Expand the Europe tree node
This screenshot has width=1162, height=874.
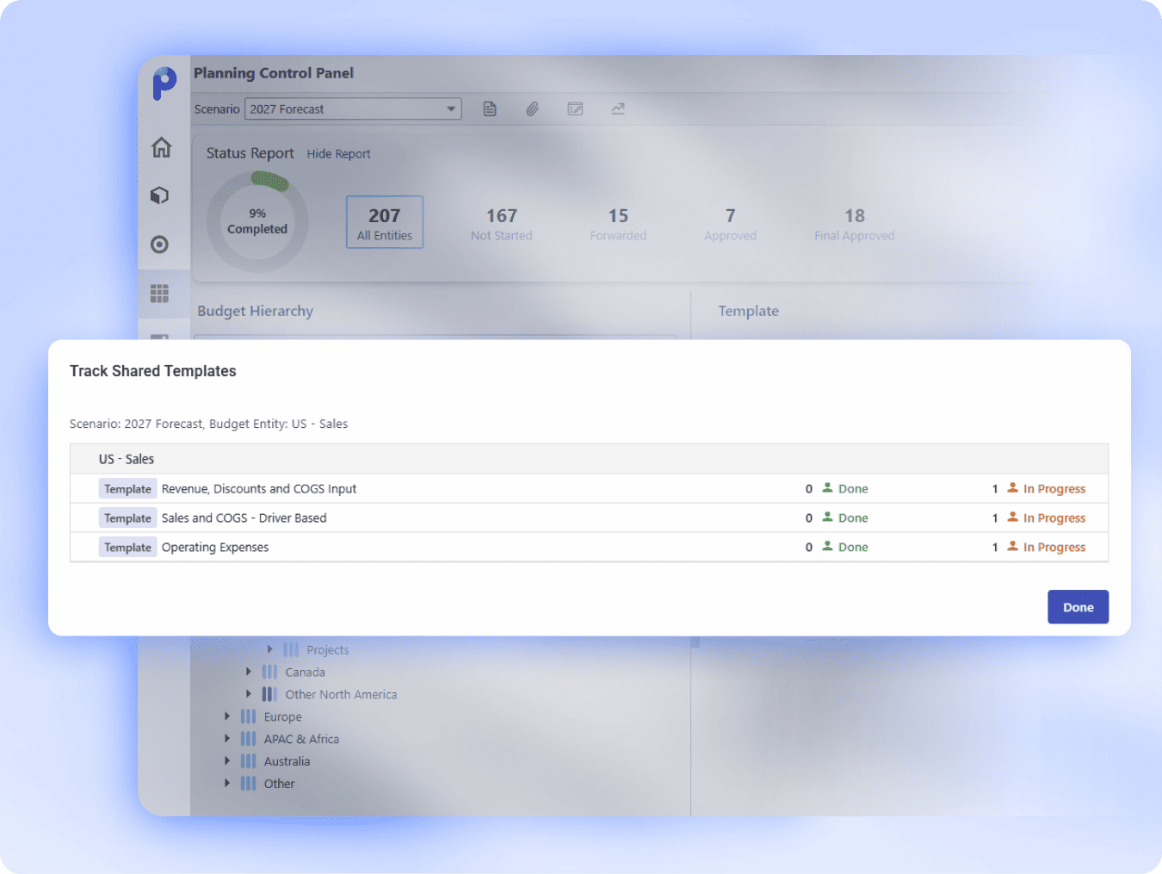point(227,716)
